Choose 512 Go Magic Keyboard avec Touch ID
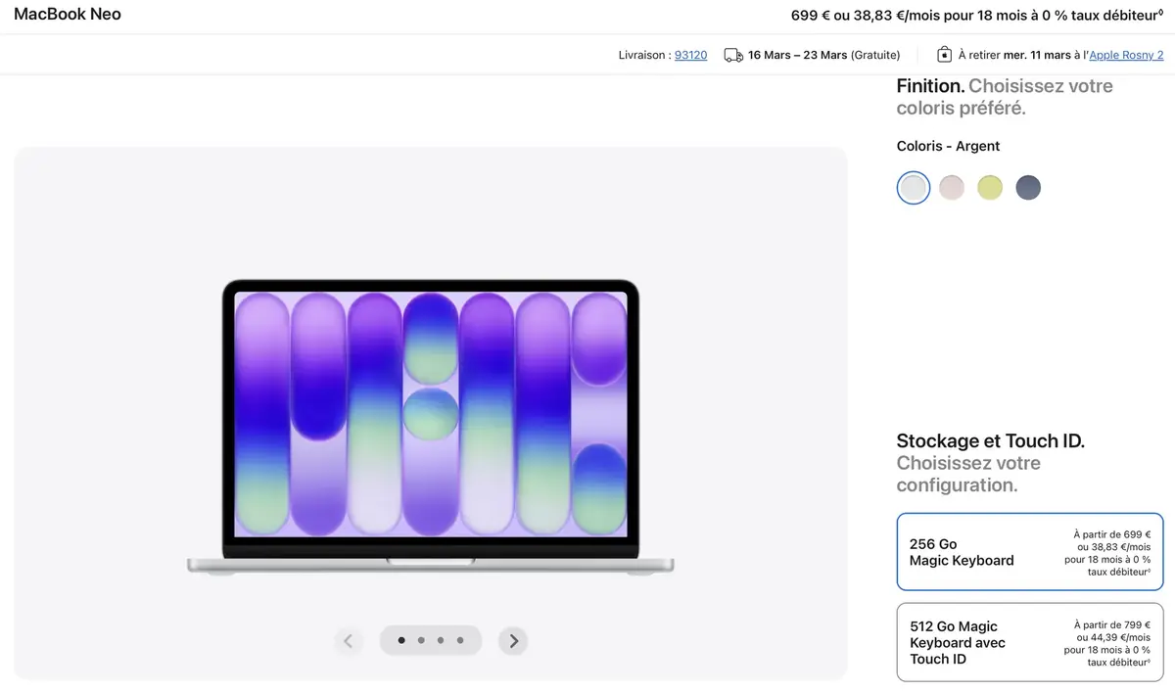The height and width of the screenshot is (691, 1175). pyautogui.click(x=1029, y=642)
